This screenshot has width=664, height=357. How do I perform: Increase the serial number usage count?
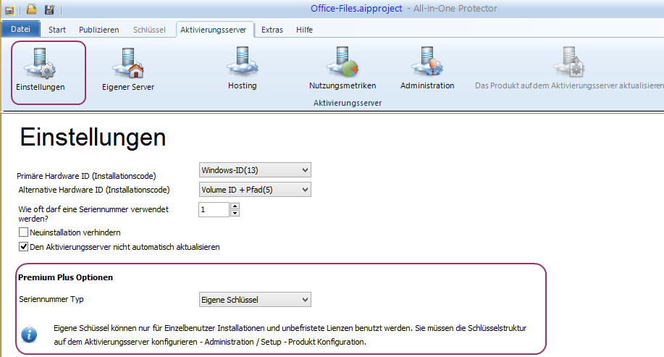(x=235, y=206)
